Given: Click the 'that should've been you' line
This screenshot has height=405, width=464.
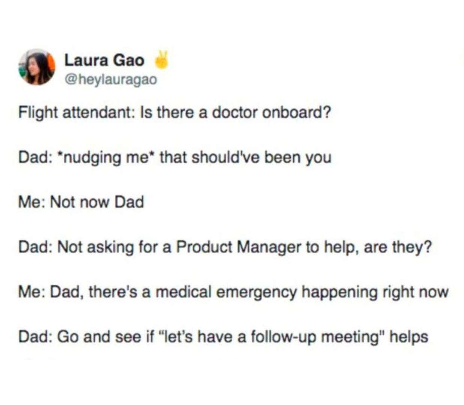Looking at the screenshot, I should coord(245,157).
